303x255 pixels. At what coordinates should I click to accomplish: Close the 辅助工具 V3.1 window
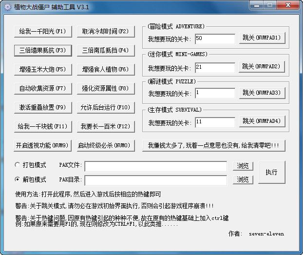(x=288, y=5)
